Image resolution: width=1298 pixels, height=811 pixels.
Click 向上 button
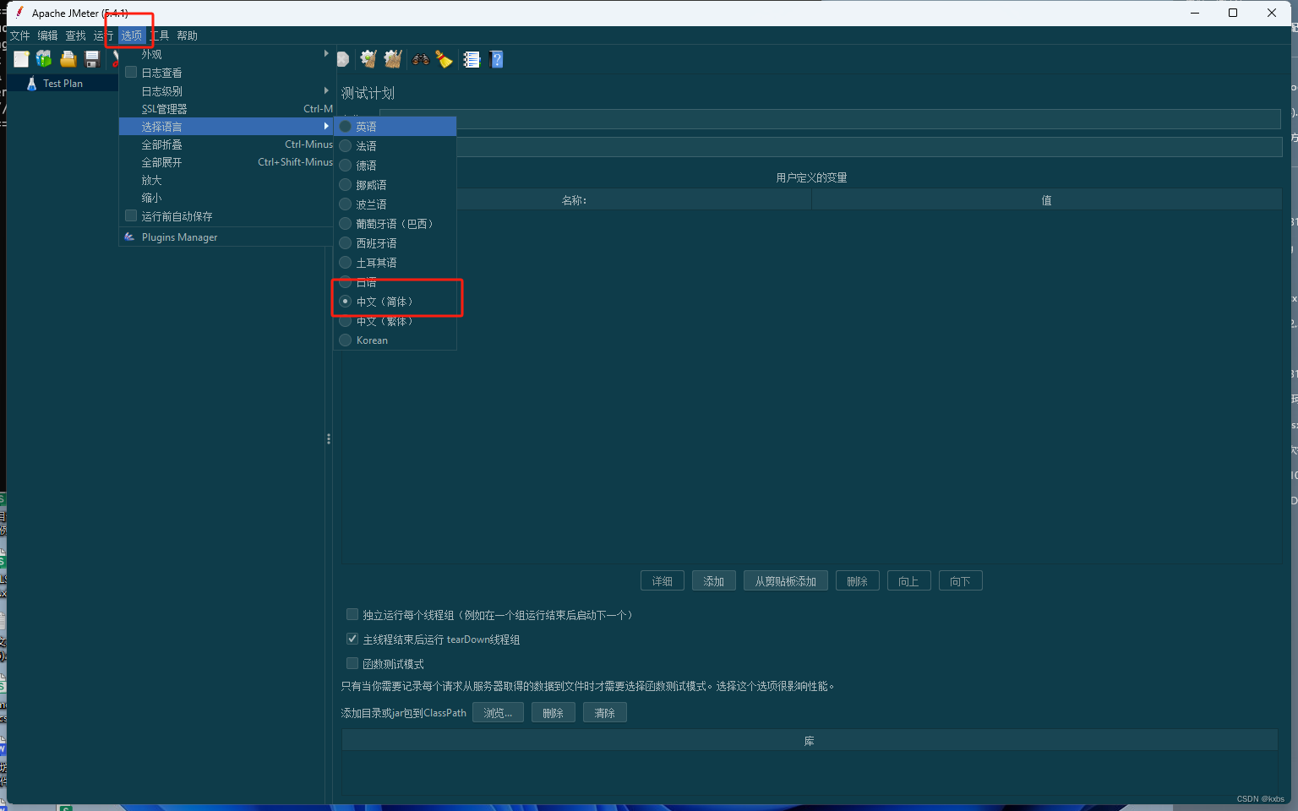(x=909, y=581)
